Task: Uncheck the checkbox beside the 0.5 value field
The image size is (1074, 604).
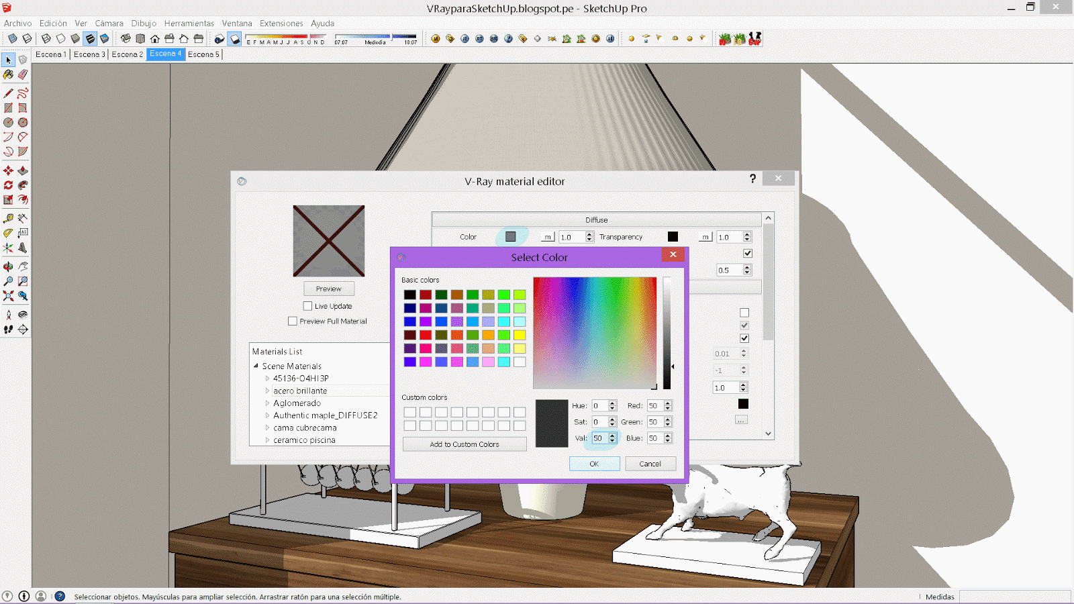Action: pyautogui.click(x=748, y=253)
